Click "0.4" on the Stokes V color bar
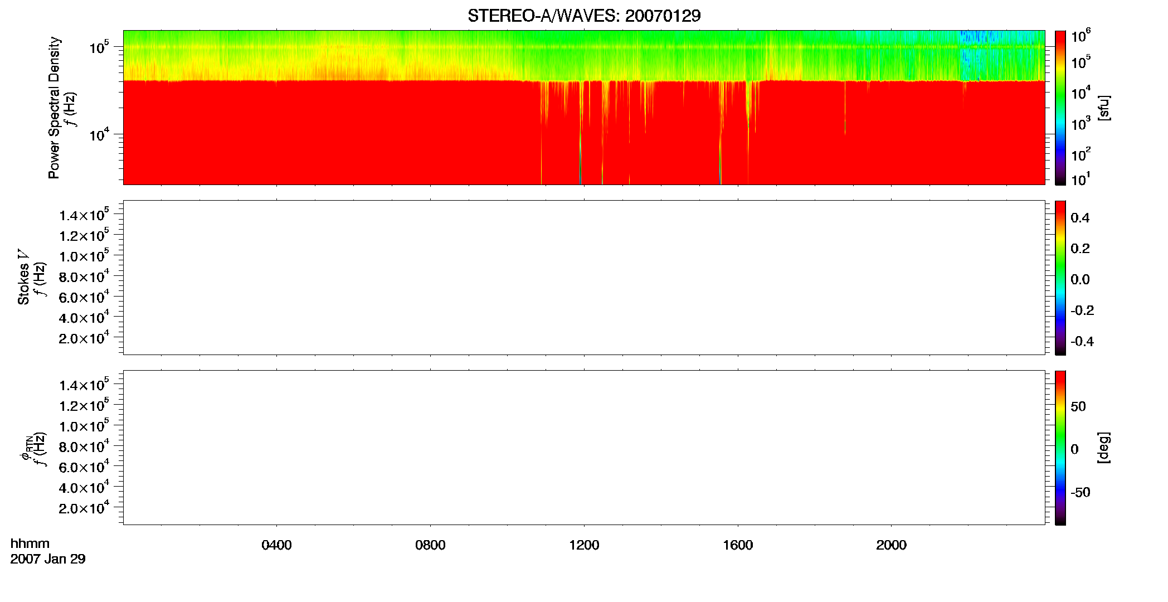The image size is (1168, 602). pyautogui.click(x=1080, y=218)
